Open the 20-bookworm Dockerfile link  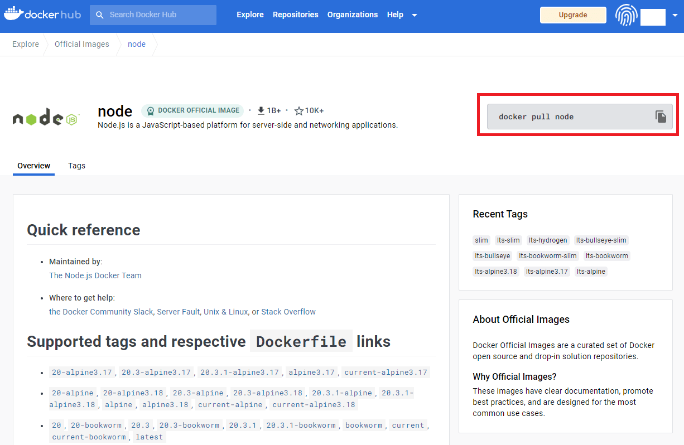[95, 425]
